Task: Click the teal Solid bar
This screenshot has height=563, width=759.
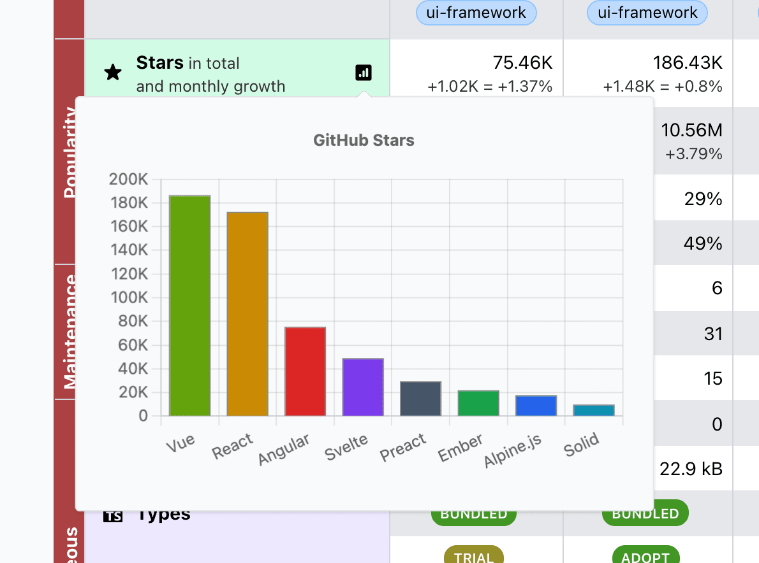Action: click(594, 410)
